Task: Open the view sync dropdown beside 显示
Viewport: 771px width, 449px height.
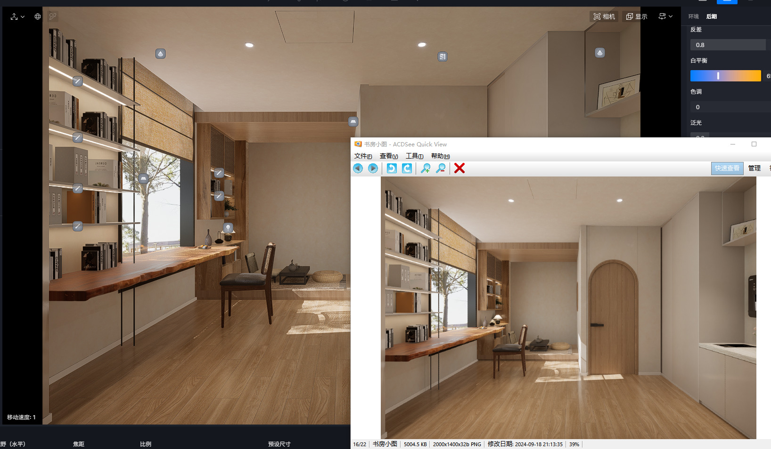Action: [665, 16]
